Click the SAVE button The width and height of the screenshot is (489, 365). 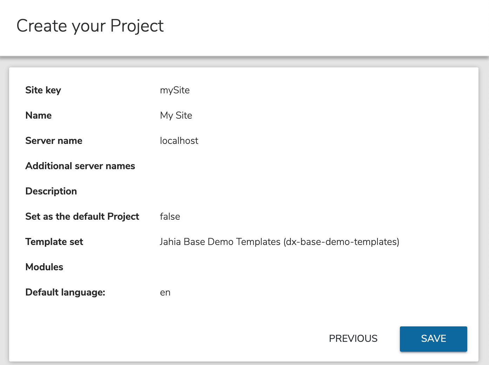tap(433, 339)
